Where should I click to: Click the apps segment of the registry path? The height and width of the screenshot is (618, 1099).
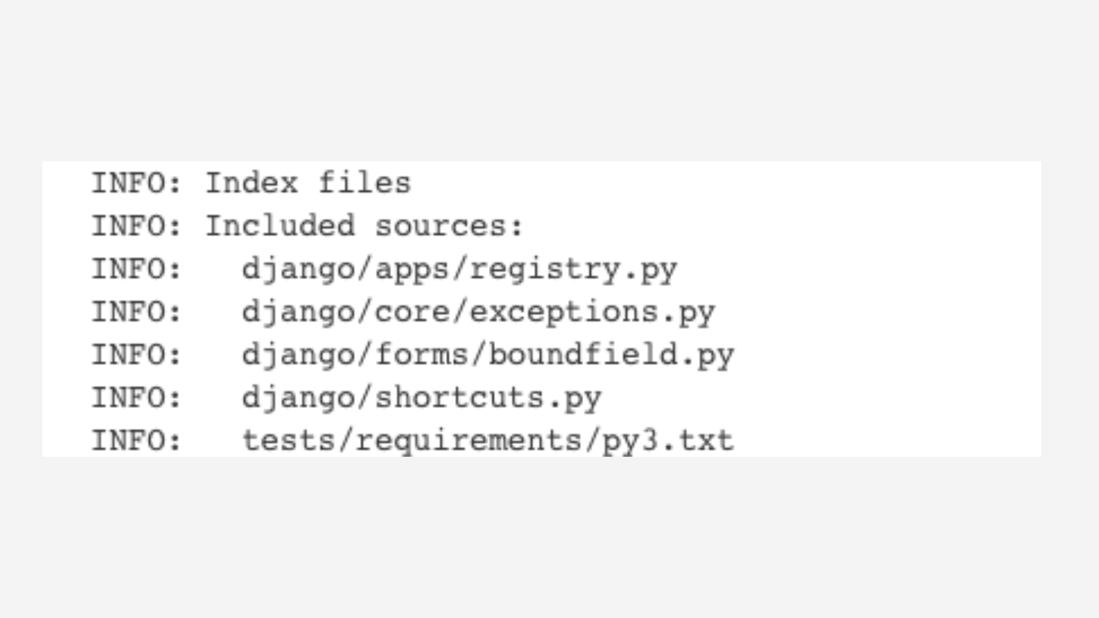point(412,269)
